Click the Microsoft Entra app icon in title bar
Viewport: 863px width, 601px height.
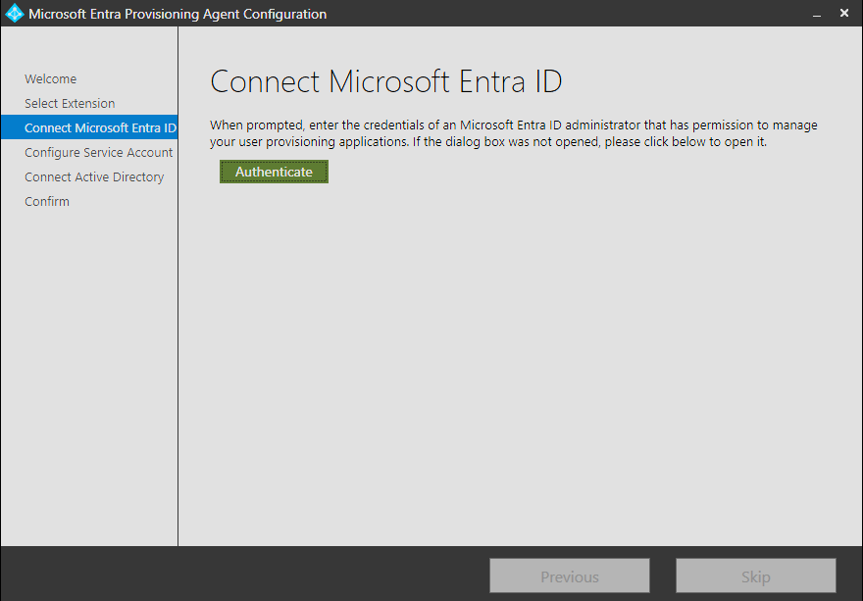14,14
